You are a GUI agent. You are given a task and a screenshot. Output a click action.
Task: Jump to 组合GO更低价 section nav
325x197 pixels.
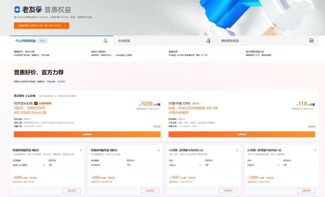(x=126, y=53)
